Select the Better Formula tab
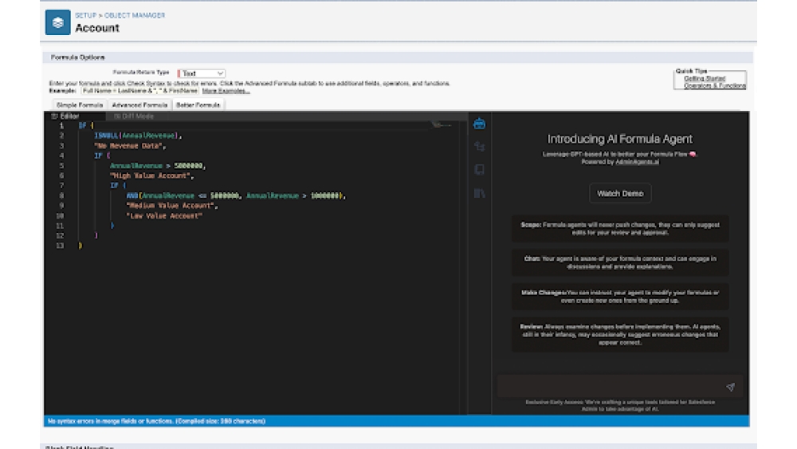Viewport: 797px width, 449px height. [x=198, y=104]
